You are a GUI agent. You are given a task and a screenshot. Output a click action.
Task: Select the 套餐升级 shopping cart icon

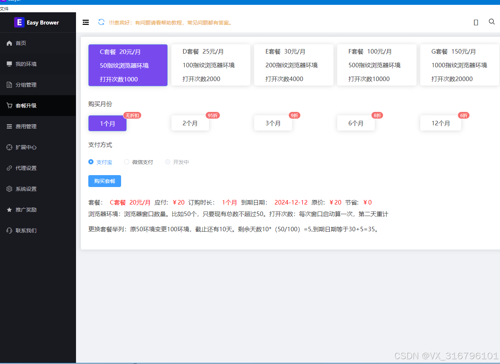point(9,105)
